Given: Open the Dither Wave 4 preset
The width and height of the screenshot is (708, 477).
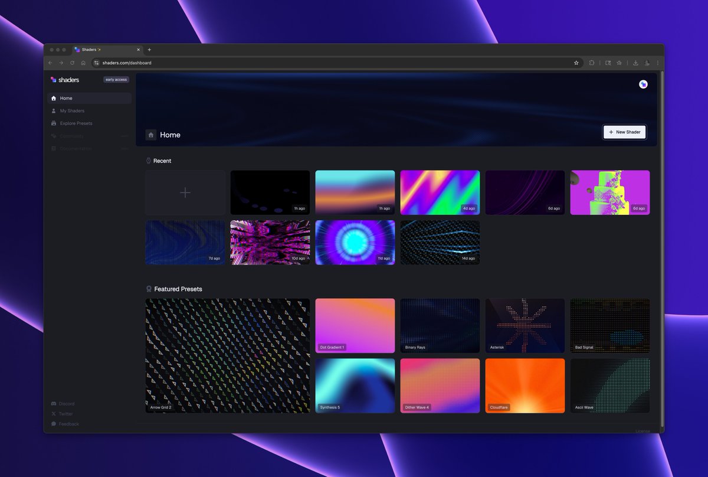Looking at the screenshot, I should (x=440, y=385).
